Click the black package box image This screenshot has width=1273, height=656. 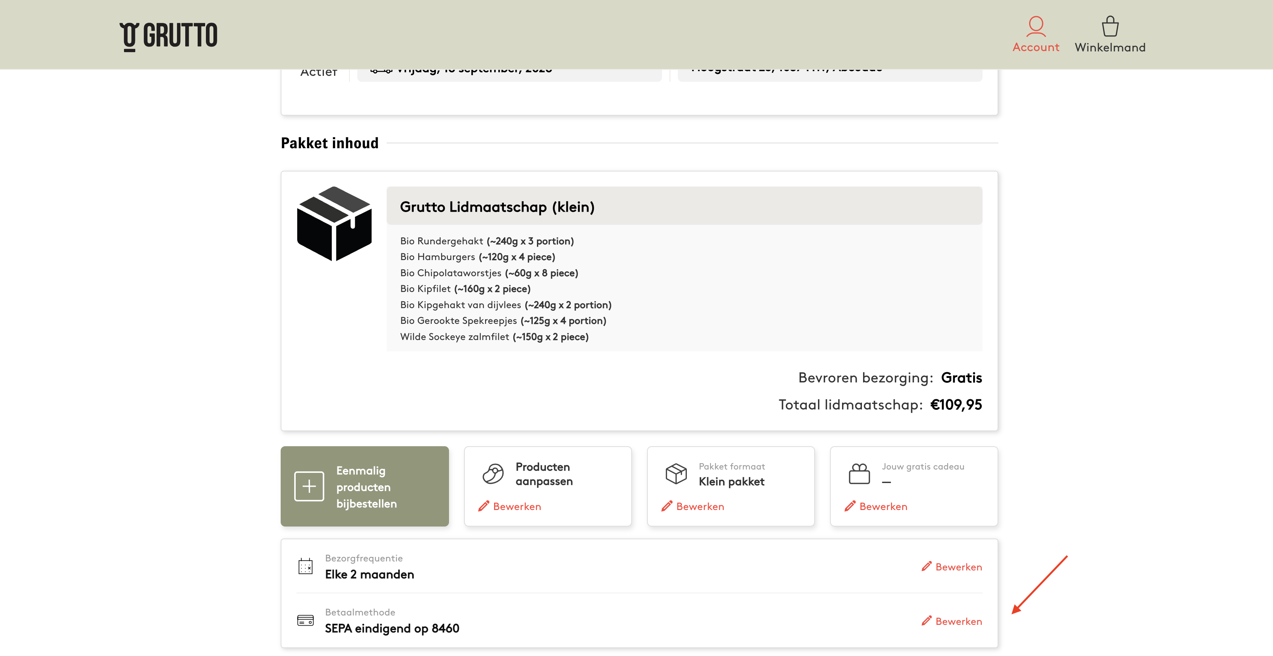coord(334,224)
